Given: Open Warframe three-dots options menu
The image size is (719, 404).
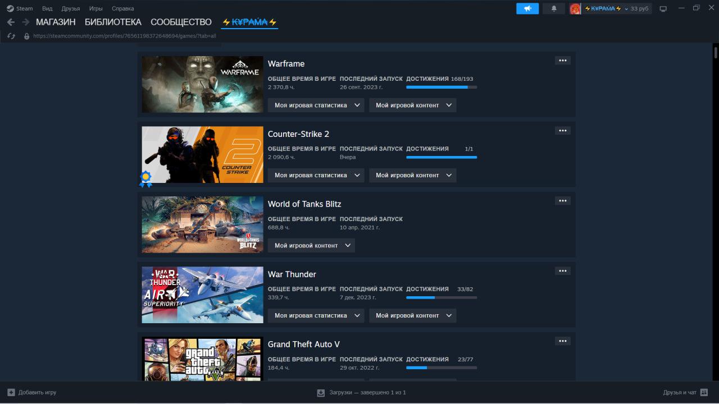Looking at the screenshot, I should pos(562,61).
